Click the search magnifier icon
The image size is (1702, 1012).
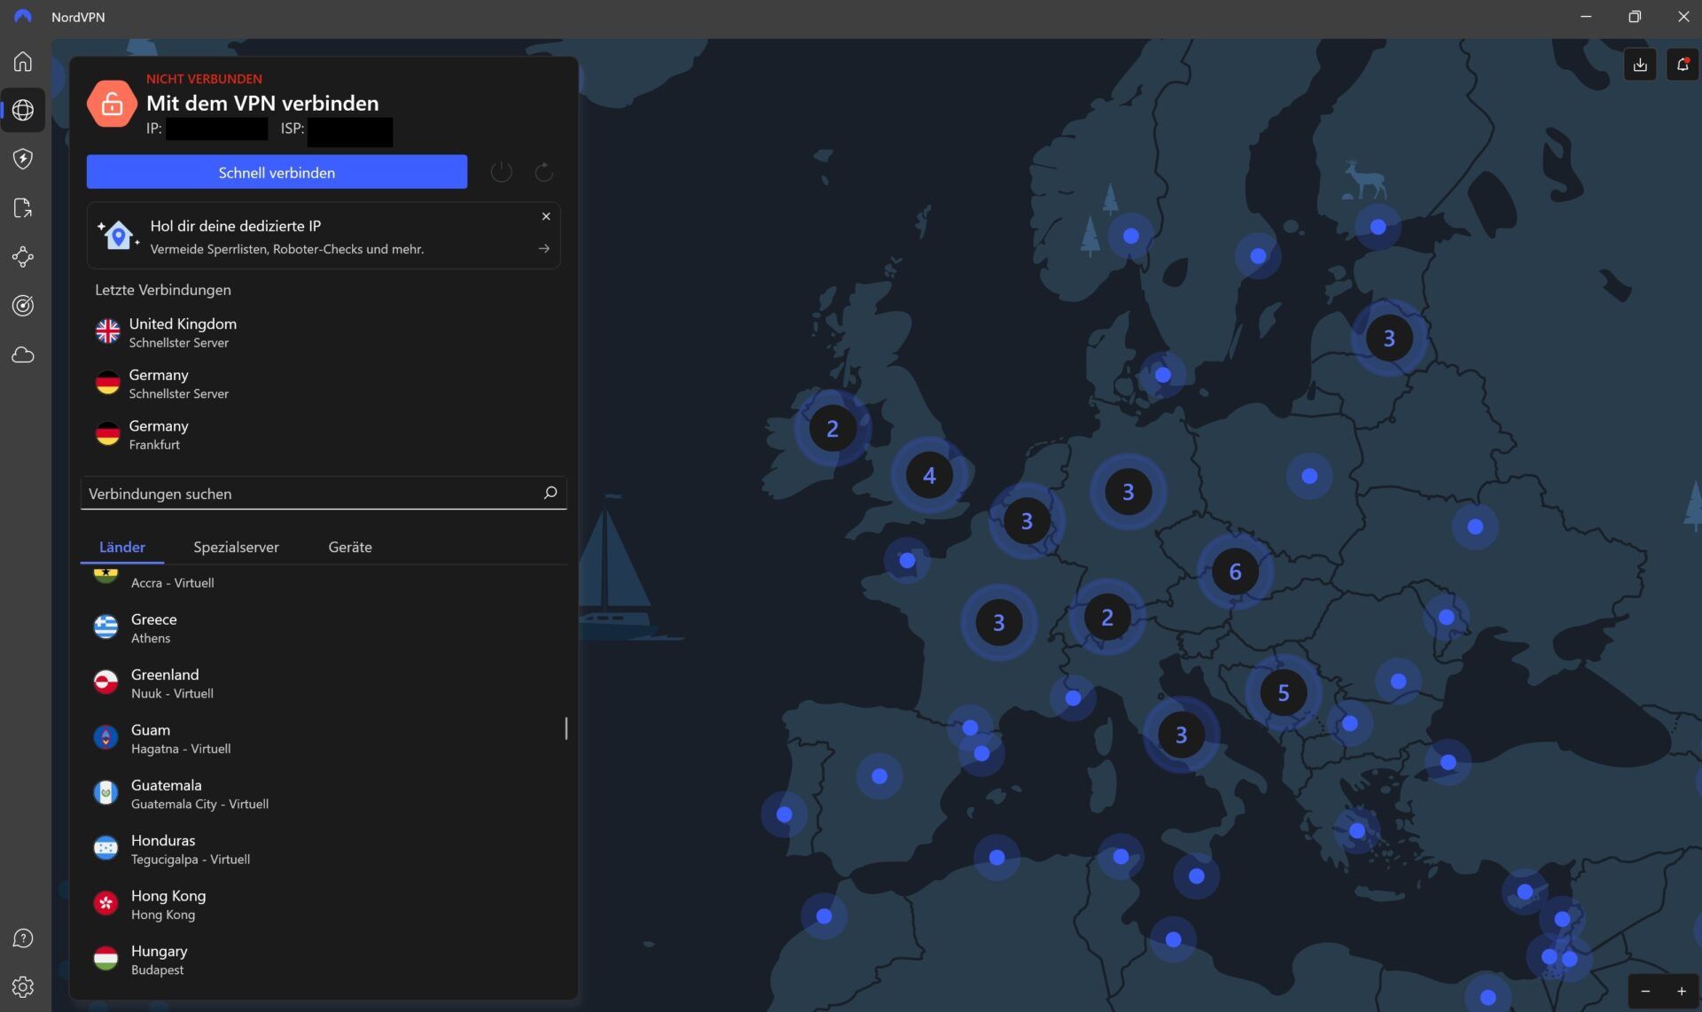tap(550, 493)
